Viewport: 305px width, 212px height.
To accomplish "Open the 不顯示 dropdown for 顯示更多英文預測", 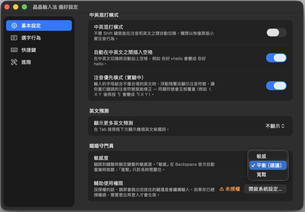I will tap(275, 126).
